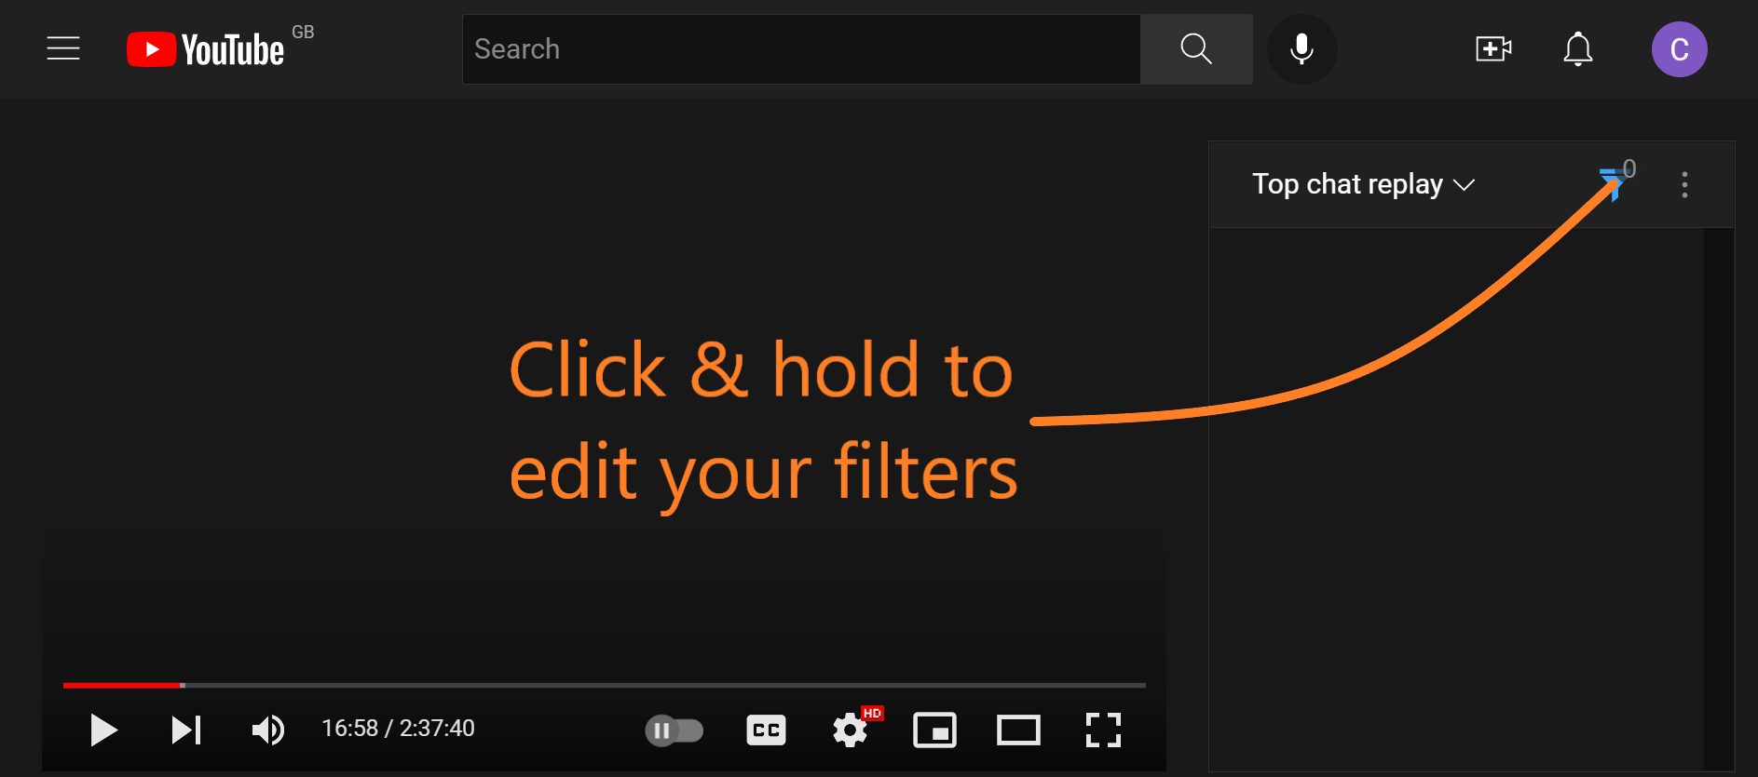Turn on closed captions
Viewport: 1758px width, 777px height.
pyautogui.click(x=766, y=730)
